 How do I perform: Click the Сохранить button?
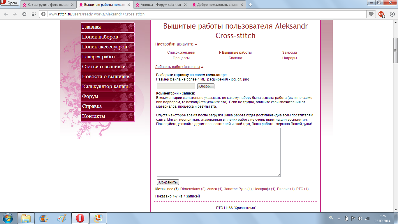pos(168,182)
